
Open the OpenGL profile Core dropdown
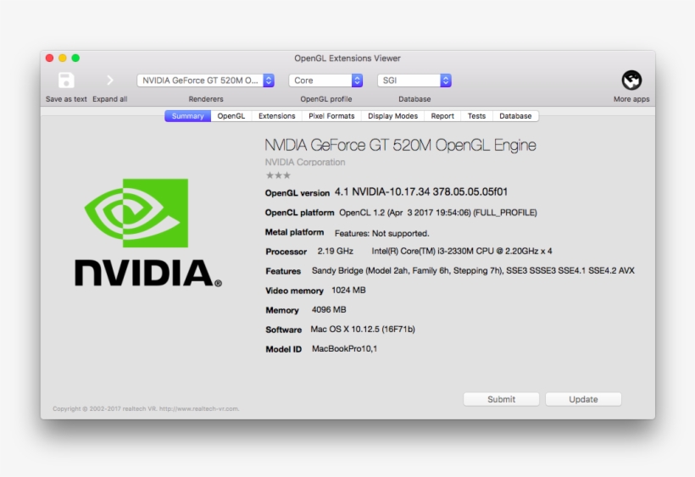(325, 80)
